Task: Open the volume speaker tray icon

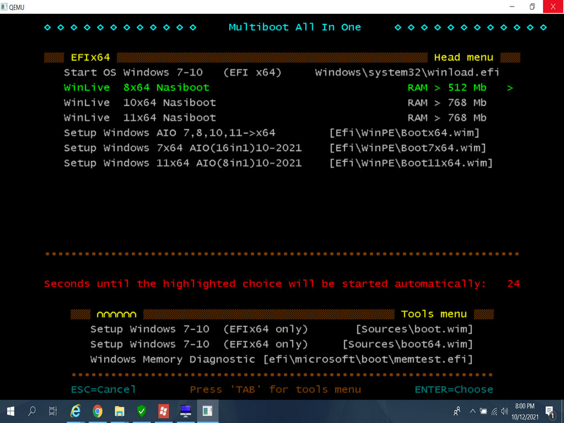Action: pyautogui.click(x=505, y=411)
